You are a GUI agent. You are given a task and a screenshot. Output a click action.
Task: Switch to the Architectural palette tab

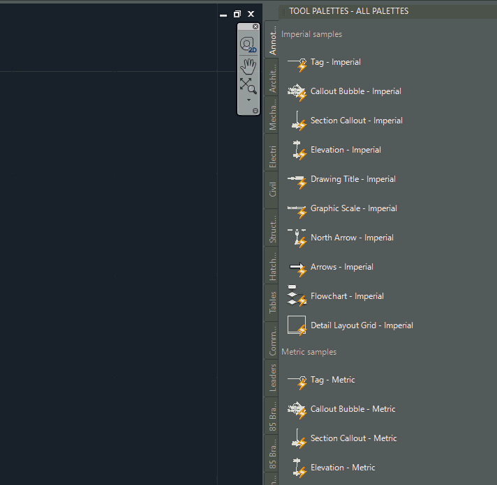click(x=272, y=76)
